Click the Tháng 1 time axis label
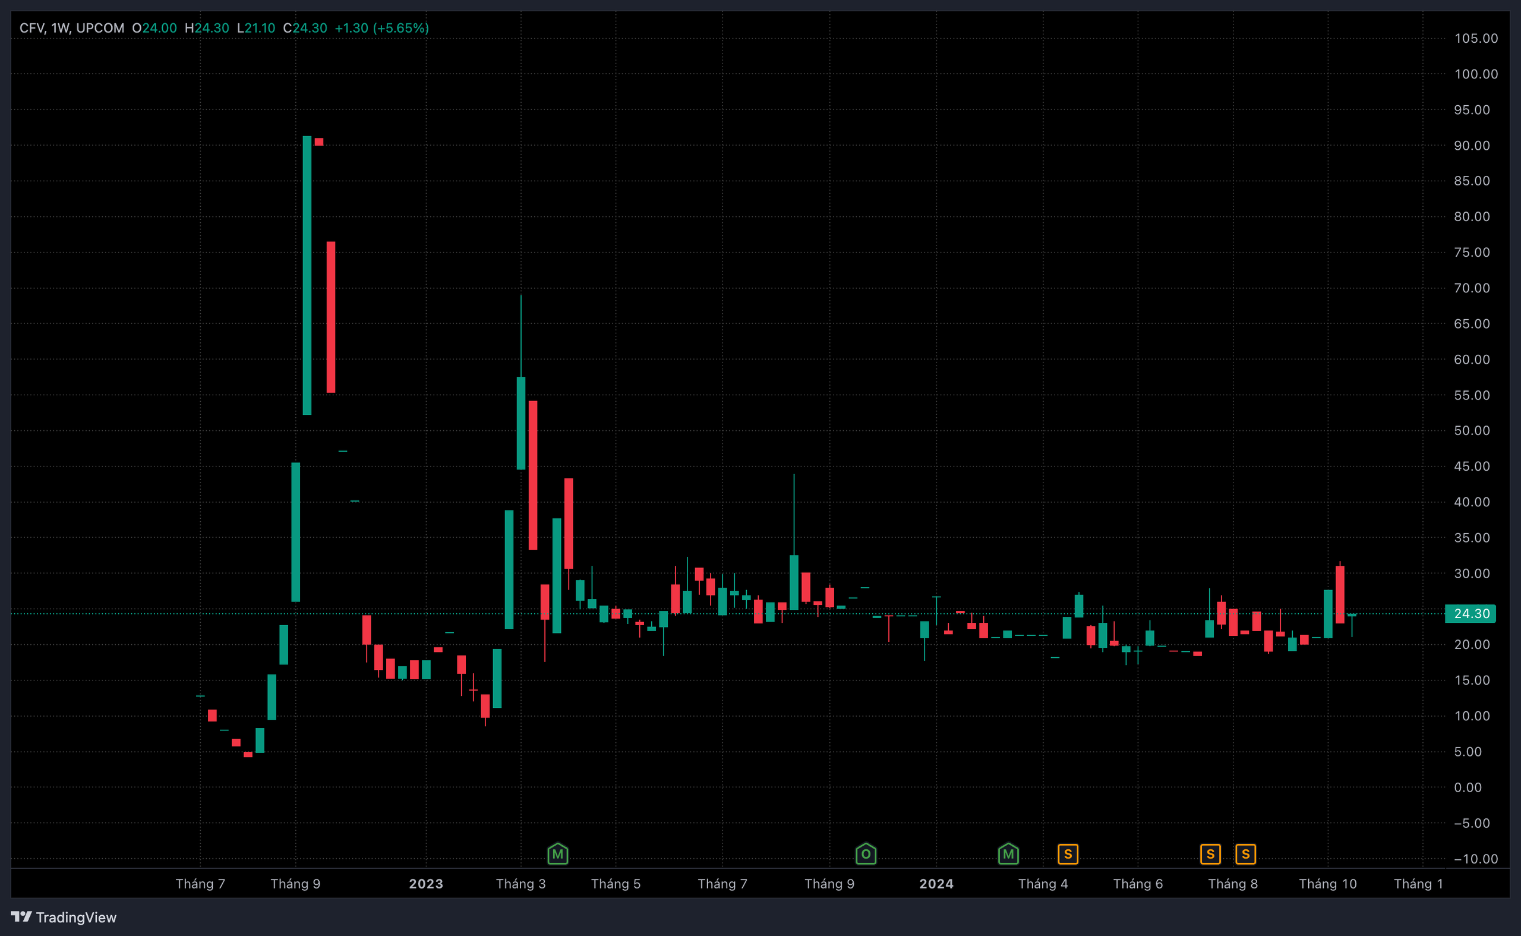Screen dimensions: 1521x936 [x=1418, y=883]
